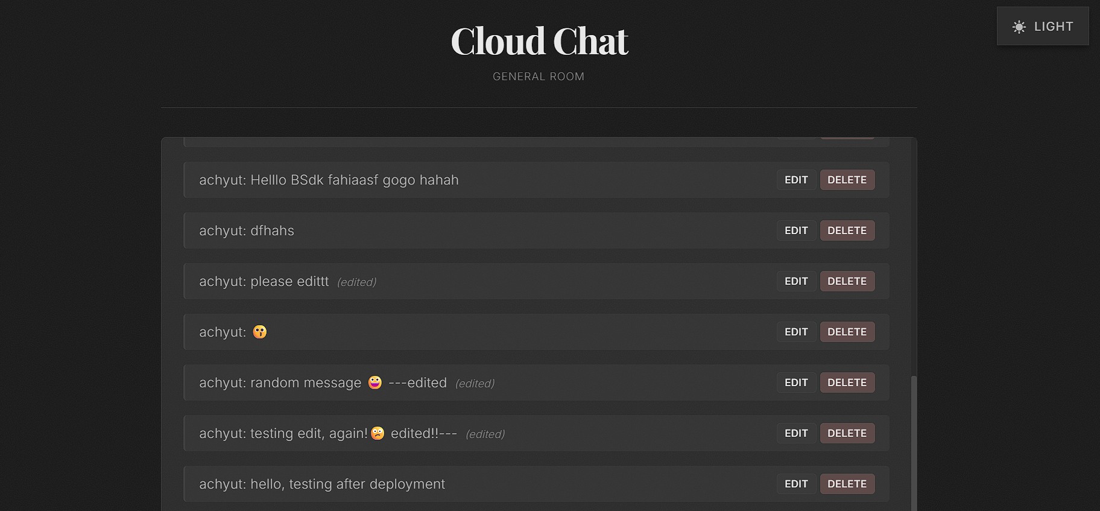Delete the shushing emoji message
Screen dimensions: 1100x511
(x=847, y=331)
